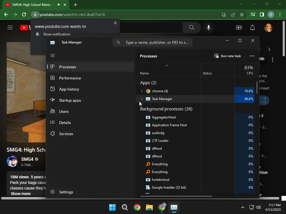Viewport: 286px width, 214px height.
Task: Switch to Details page
Action: 90,123
